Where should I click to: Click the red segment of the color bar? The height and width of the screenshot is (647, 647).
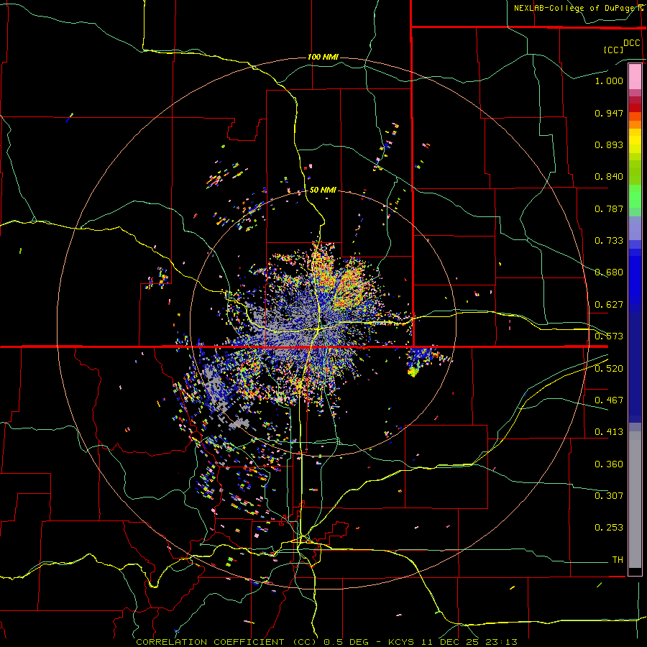(635, 107)
